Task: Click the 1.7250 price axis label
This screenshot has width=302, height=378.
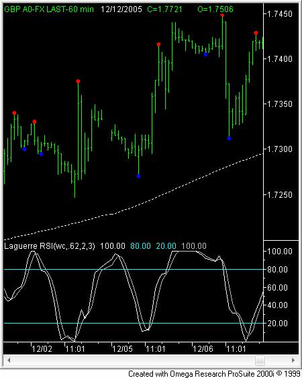Action: coord(279,194)
